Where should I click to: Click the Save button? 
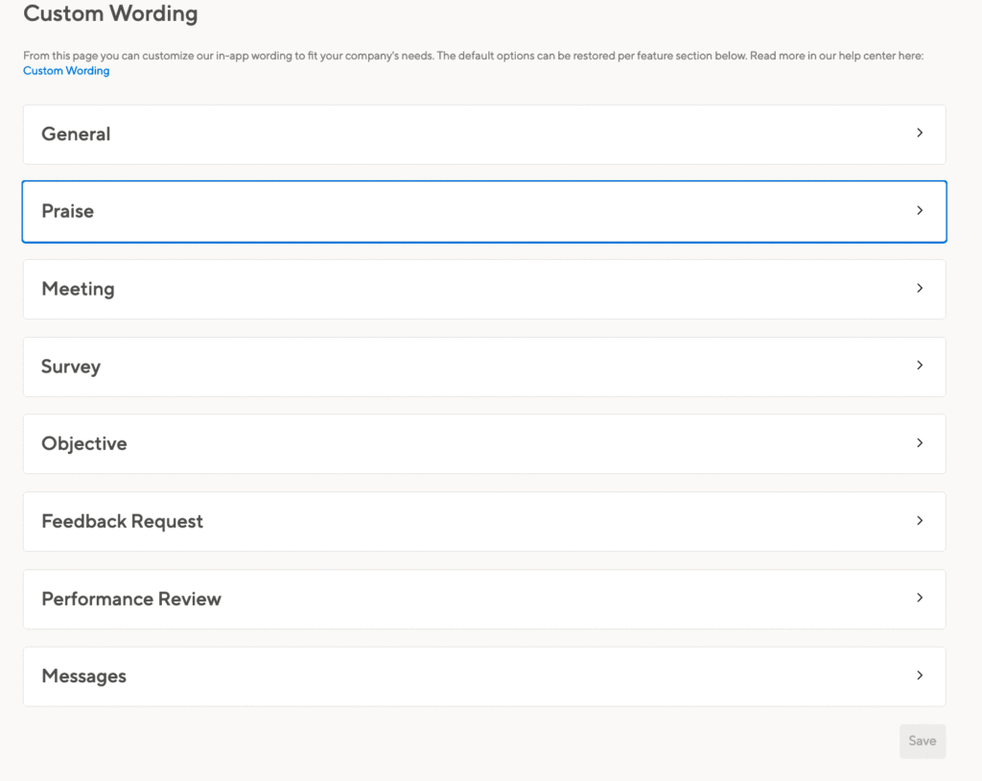923,742
